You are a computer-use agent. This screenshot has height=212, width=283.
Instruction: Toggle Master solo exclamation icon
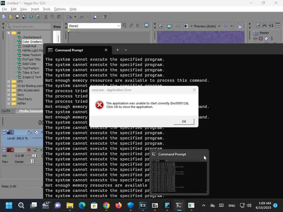click(x=272, y=38)
